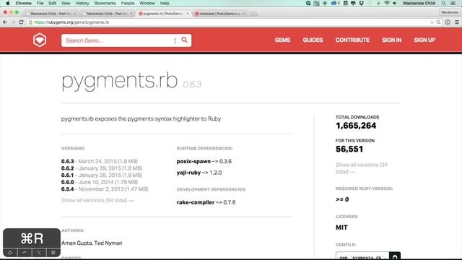Click the GEMS navigation link
The width and height of the screenshot is (462, 260).
point(282,40)
